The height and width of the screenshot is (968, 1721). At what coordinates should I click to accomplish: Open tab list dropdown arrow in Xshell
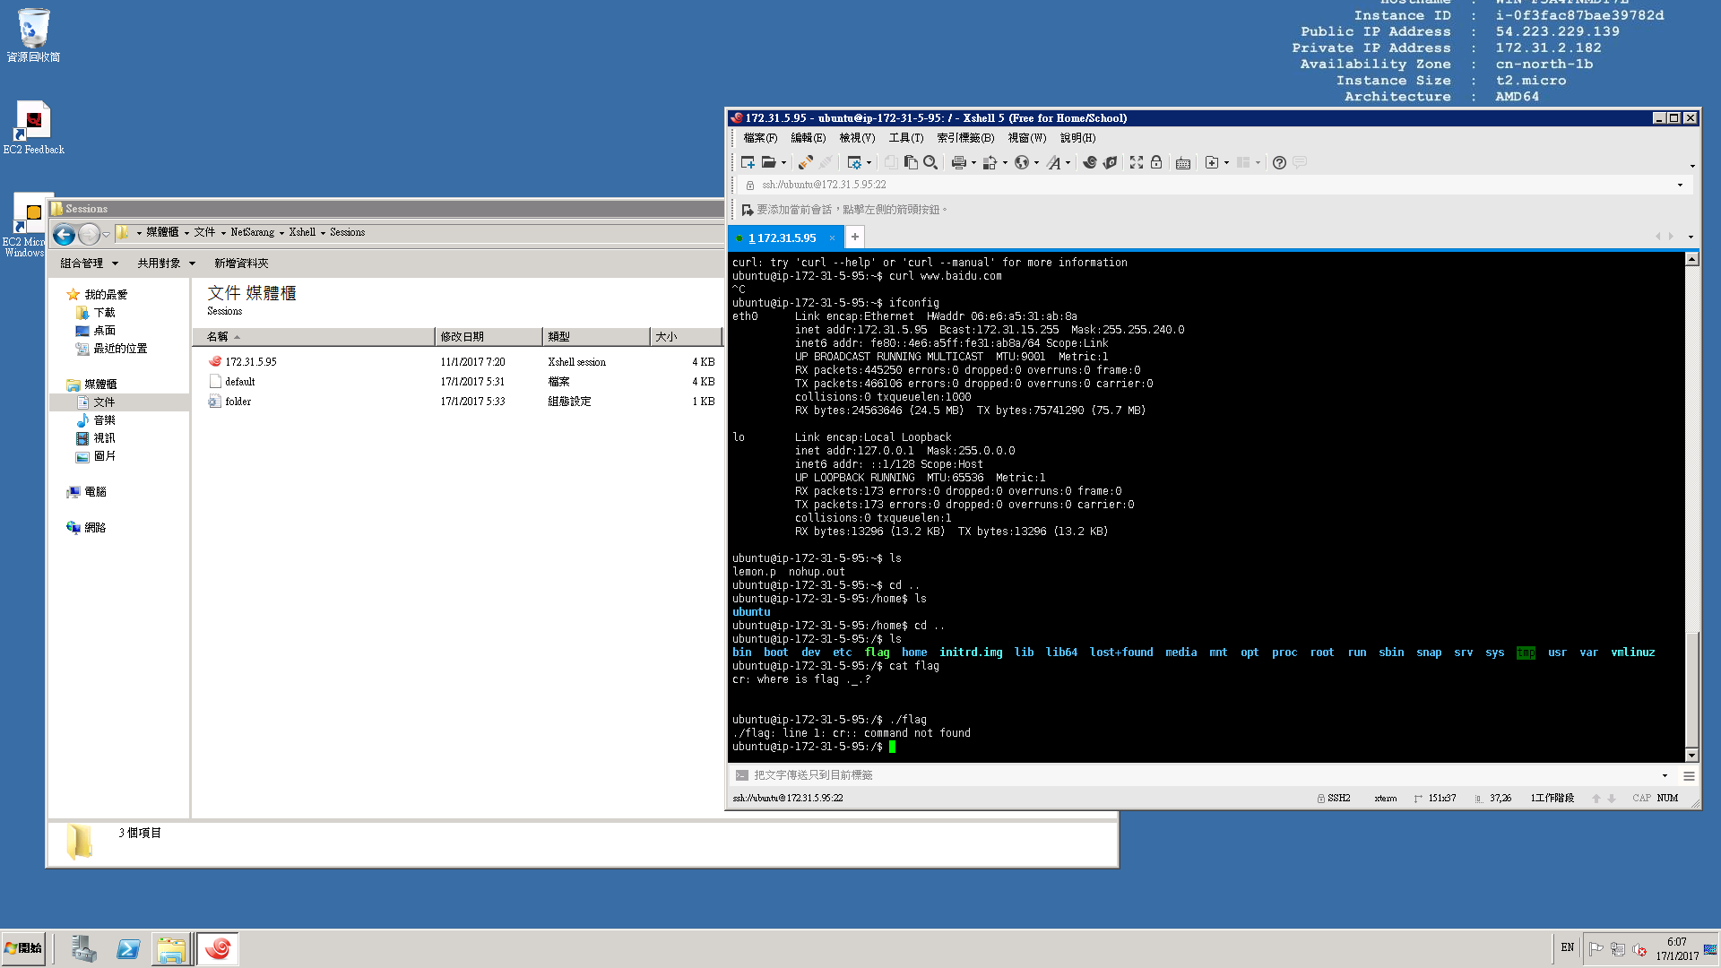pyautogui.click(x=1691, y=238)
